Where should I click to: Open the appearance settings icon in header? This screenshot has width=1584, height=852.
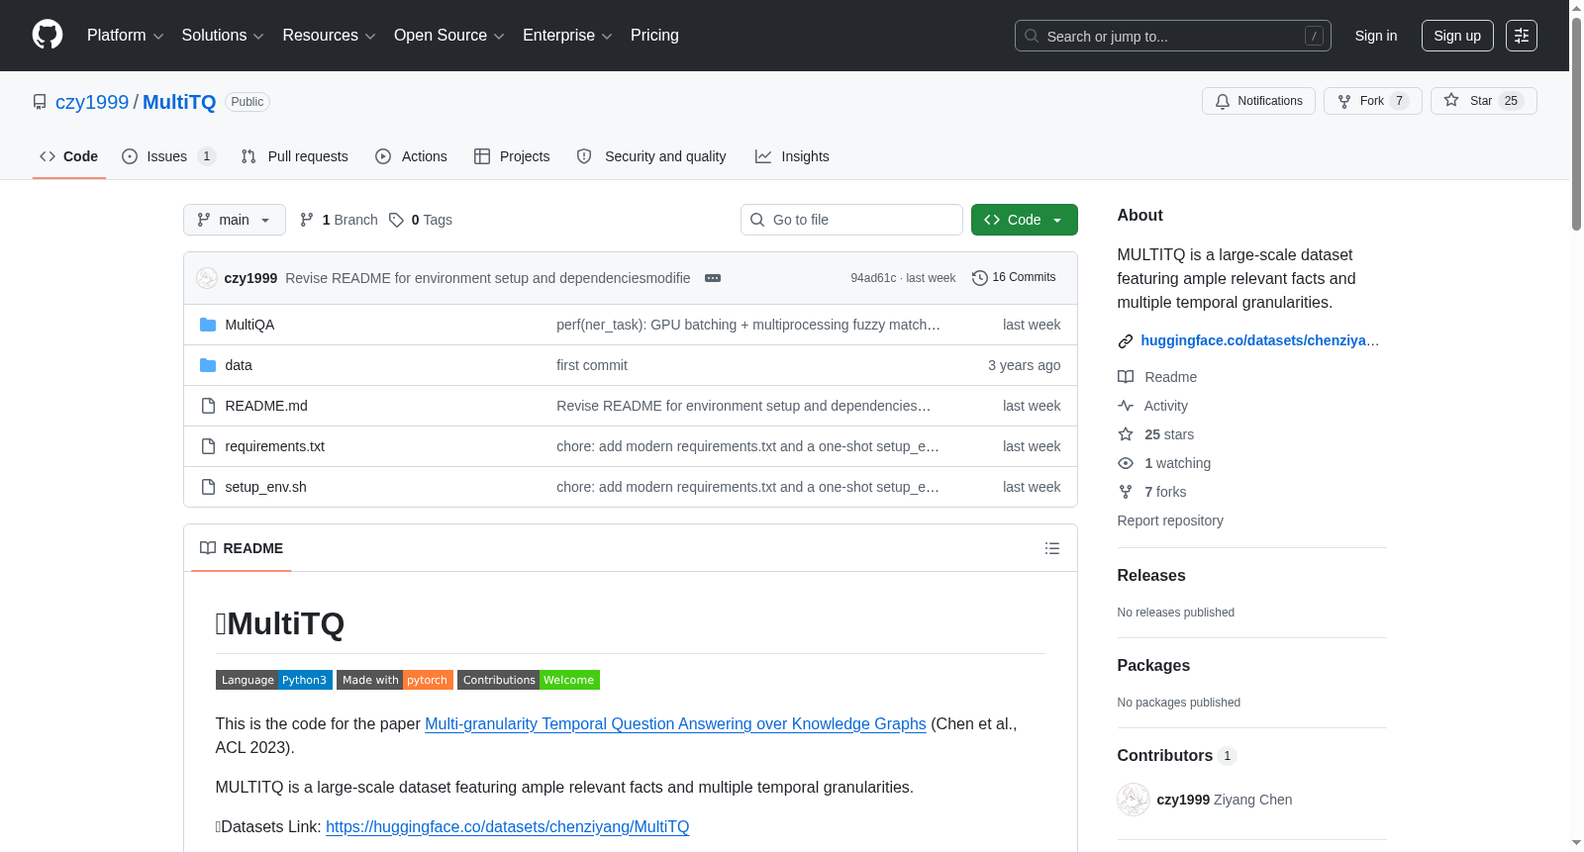tap(1522, 36)
